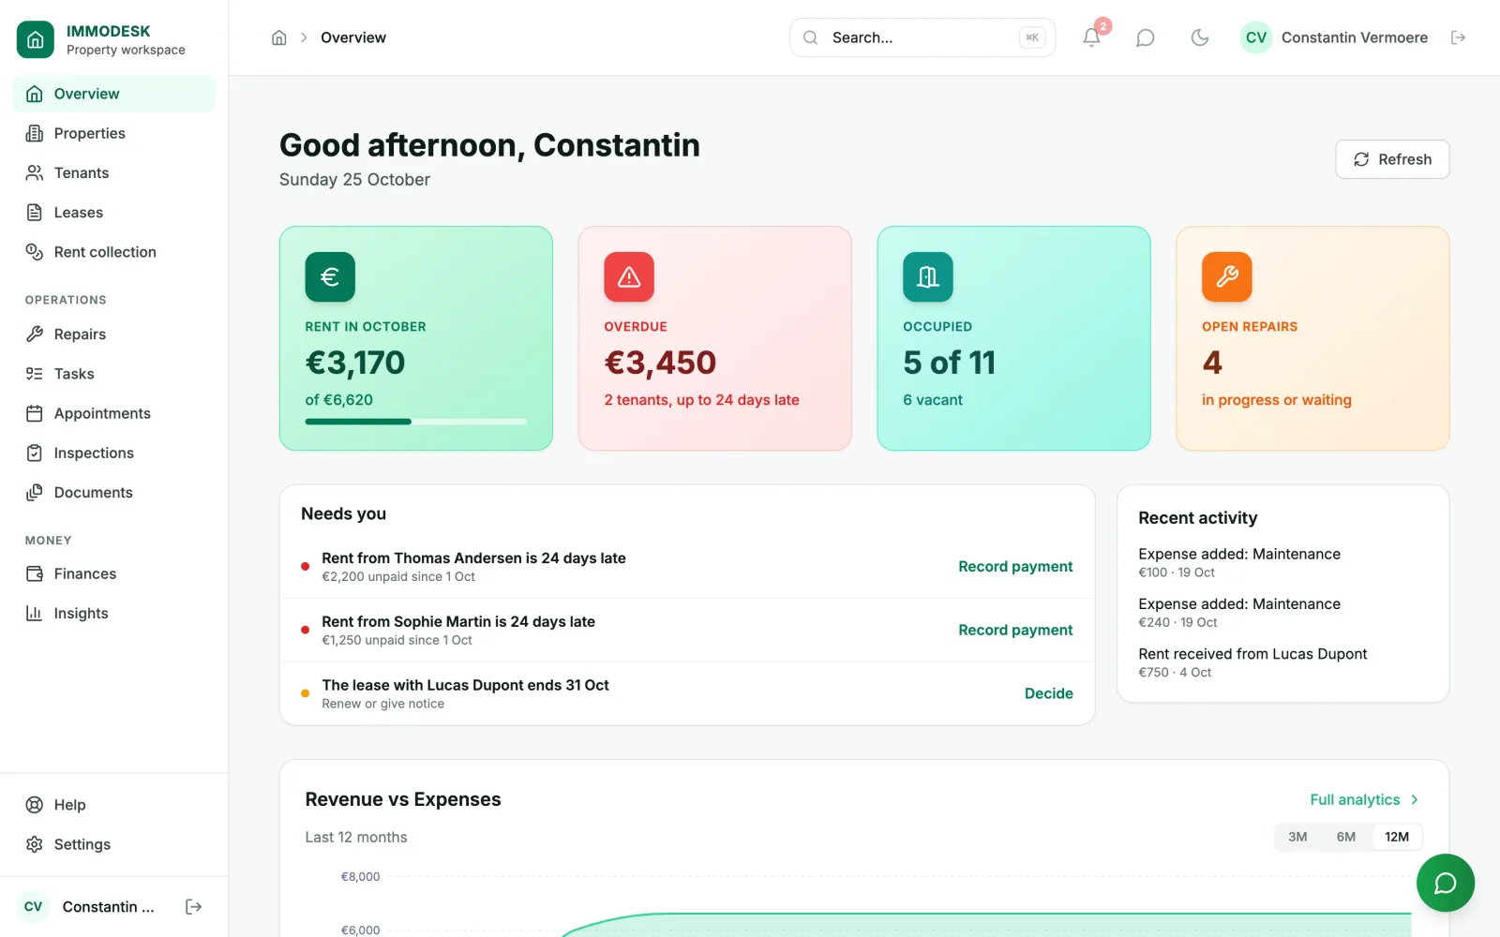Select the 6M chart range
The image size is (1500, 937).
1346,837
